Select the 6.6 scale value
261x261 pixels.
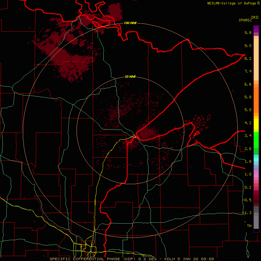(x=248, y=84)
